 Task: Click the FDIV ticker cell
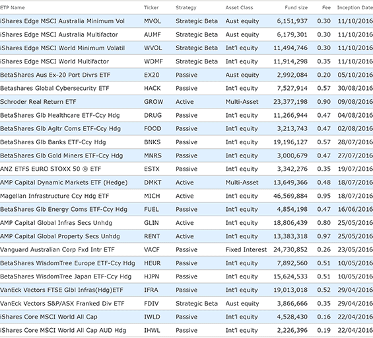pyautogui.click(x=151, y=304)
